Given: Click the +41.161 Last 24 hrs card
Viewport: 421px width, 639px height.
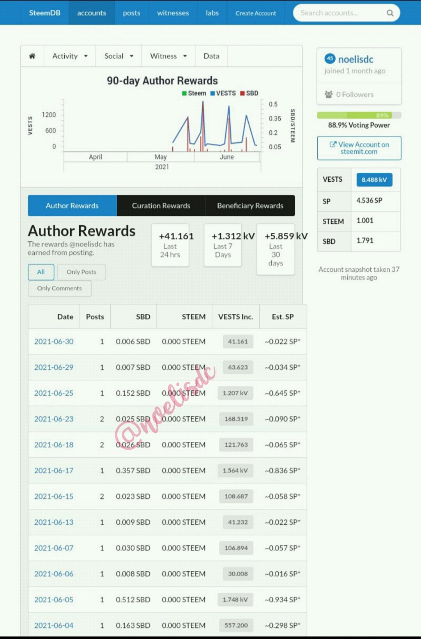Looking at the screenshot, I should point(170,245).
